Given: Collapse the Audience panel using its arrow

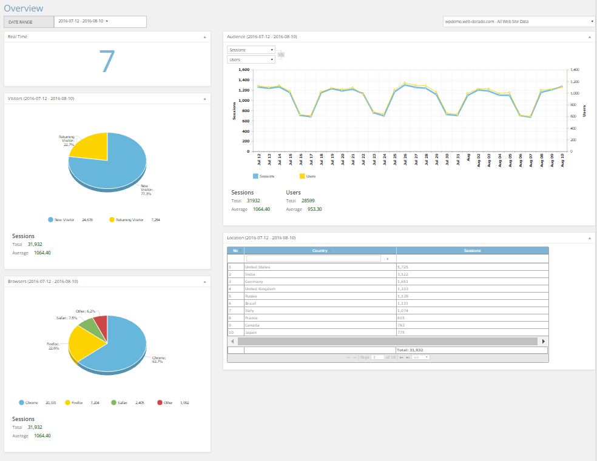Looking at the screenshot, I should [x=589, y=37].
